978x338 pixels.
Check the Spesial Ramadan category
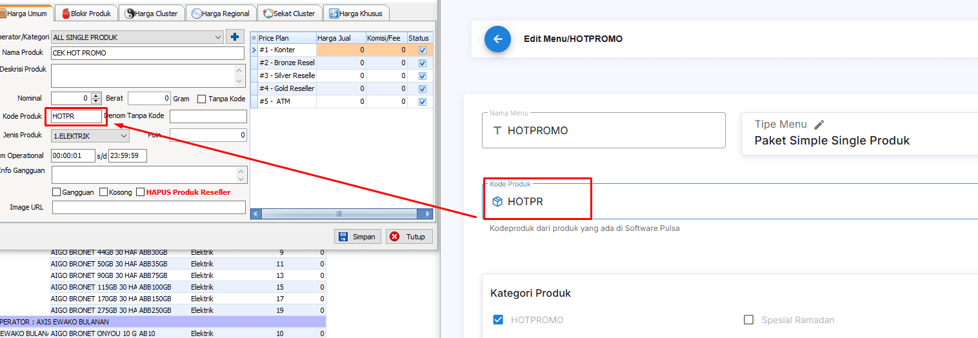tap(748, 320)
